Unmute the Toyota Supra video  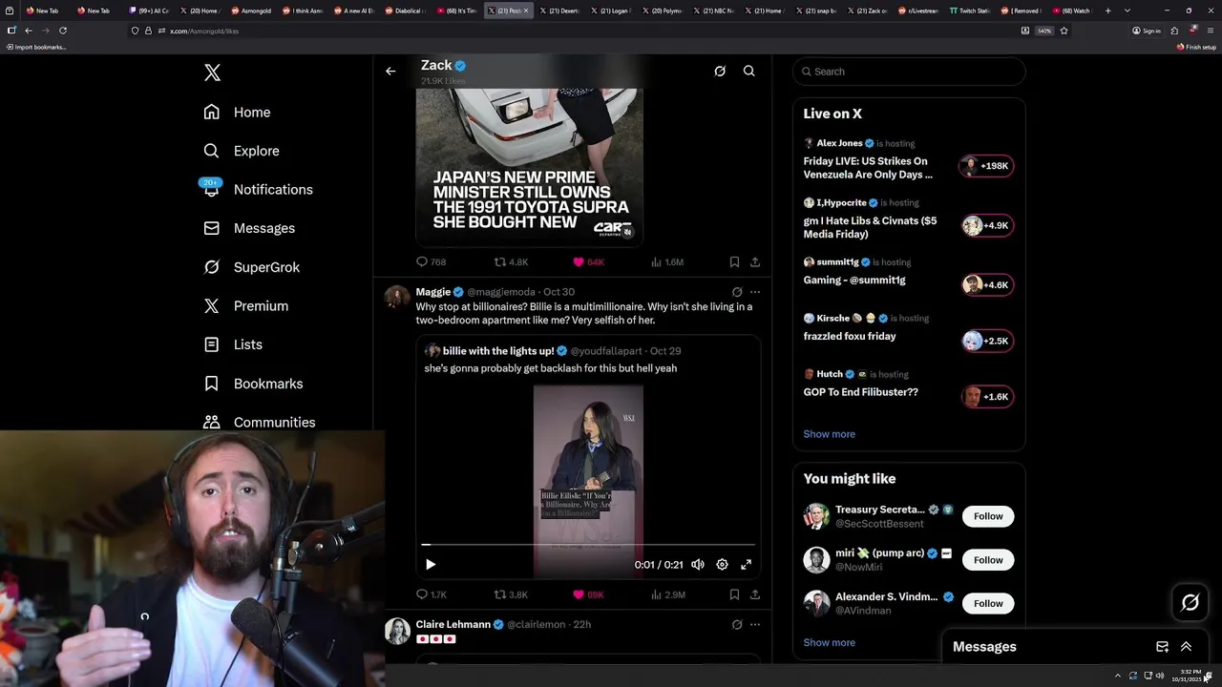pyautogui.click(x=627, y=232)
